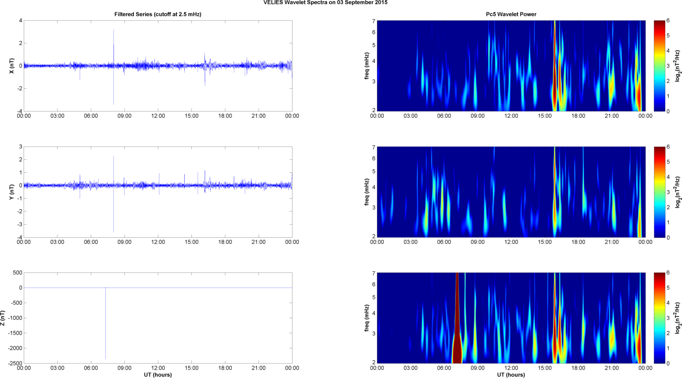Click the large spike in the Y series plot
Viewport: 682px width, 378px height.
(x=114, y=194)
